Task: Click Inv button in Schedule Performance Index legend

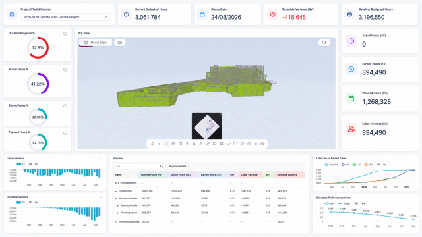Action: [363, 203]
